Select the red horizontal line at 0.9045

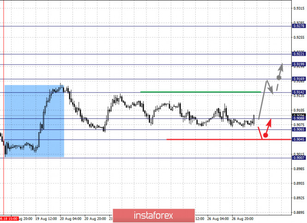click(229, 139)
